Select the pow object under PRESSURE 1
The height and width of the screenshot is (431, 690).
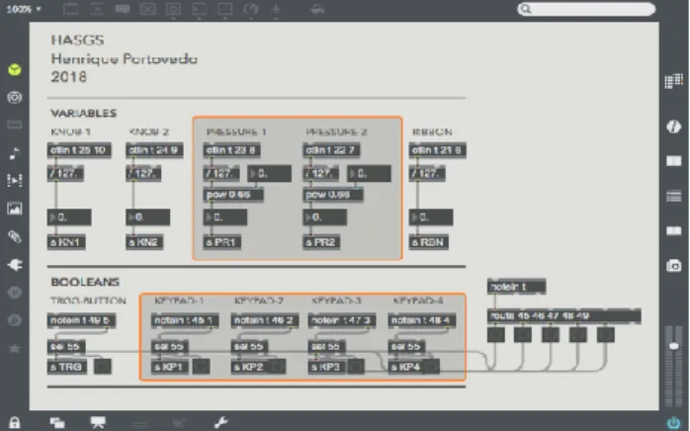[x=233, y=195]
